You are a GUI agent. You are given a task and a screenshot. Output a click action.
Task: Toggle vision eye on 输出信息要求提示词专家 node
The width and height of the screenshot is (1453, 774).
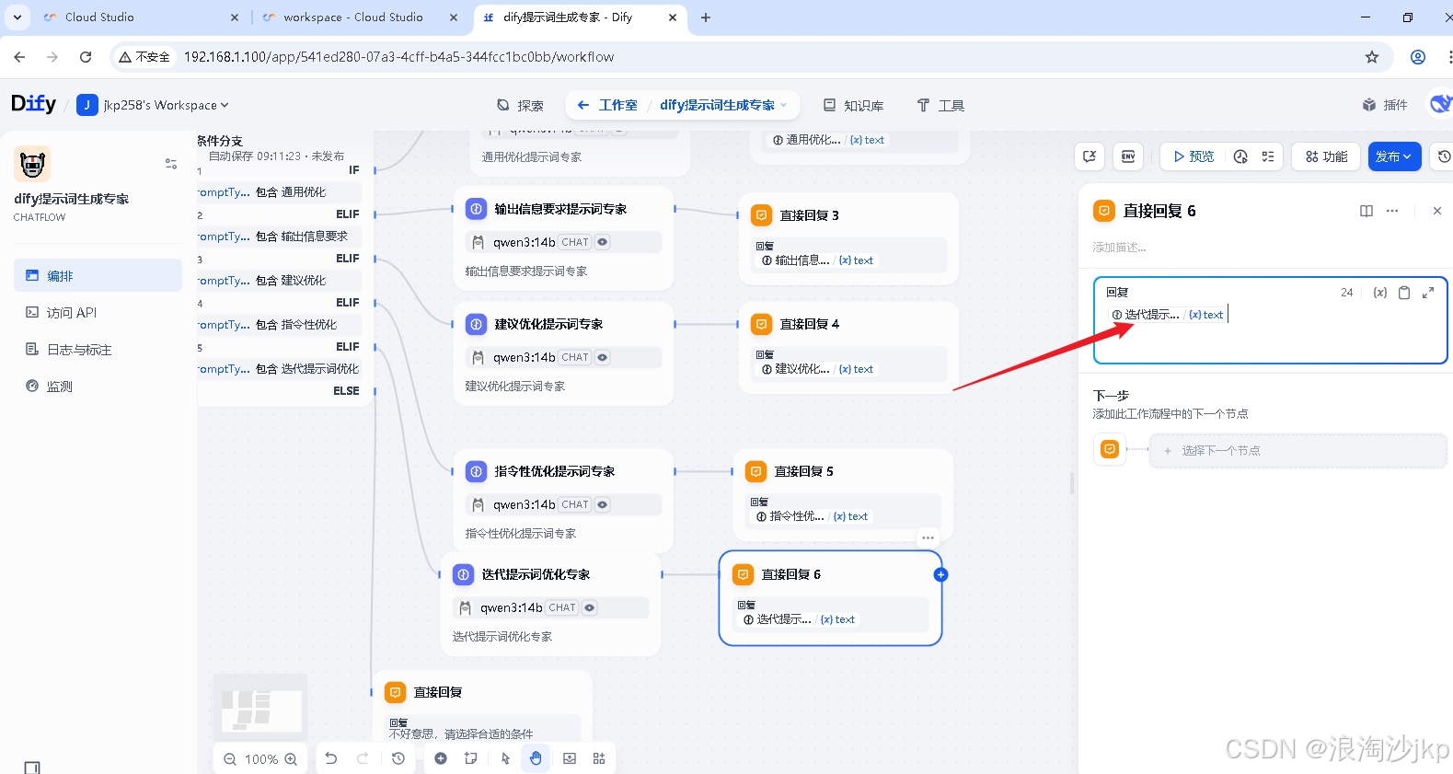[602, 242]
